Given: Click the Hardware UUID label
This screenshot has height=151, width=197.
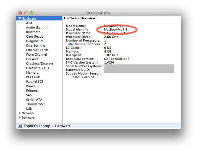Looking at the screenshot, I should pyautogui.click(x=78, y=70).
